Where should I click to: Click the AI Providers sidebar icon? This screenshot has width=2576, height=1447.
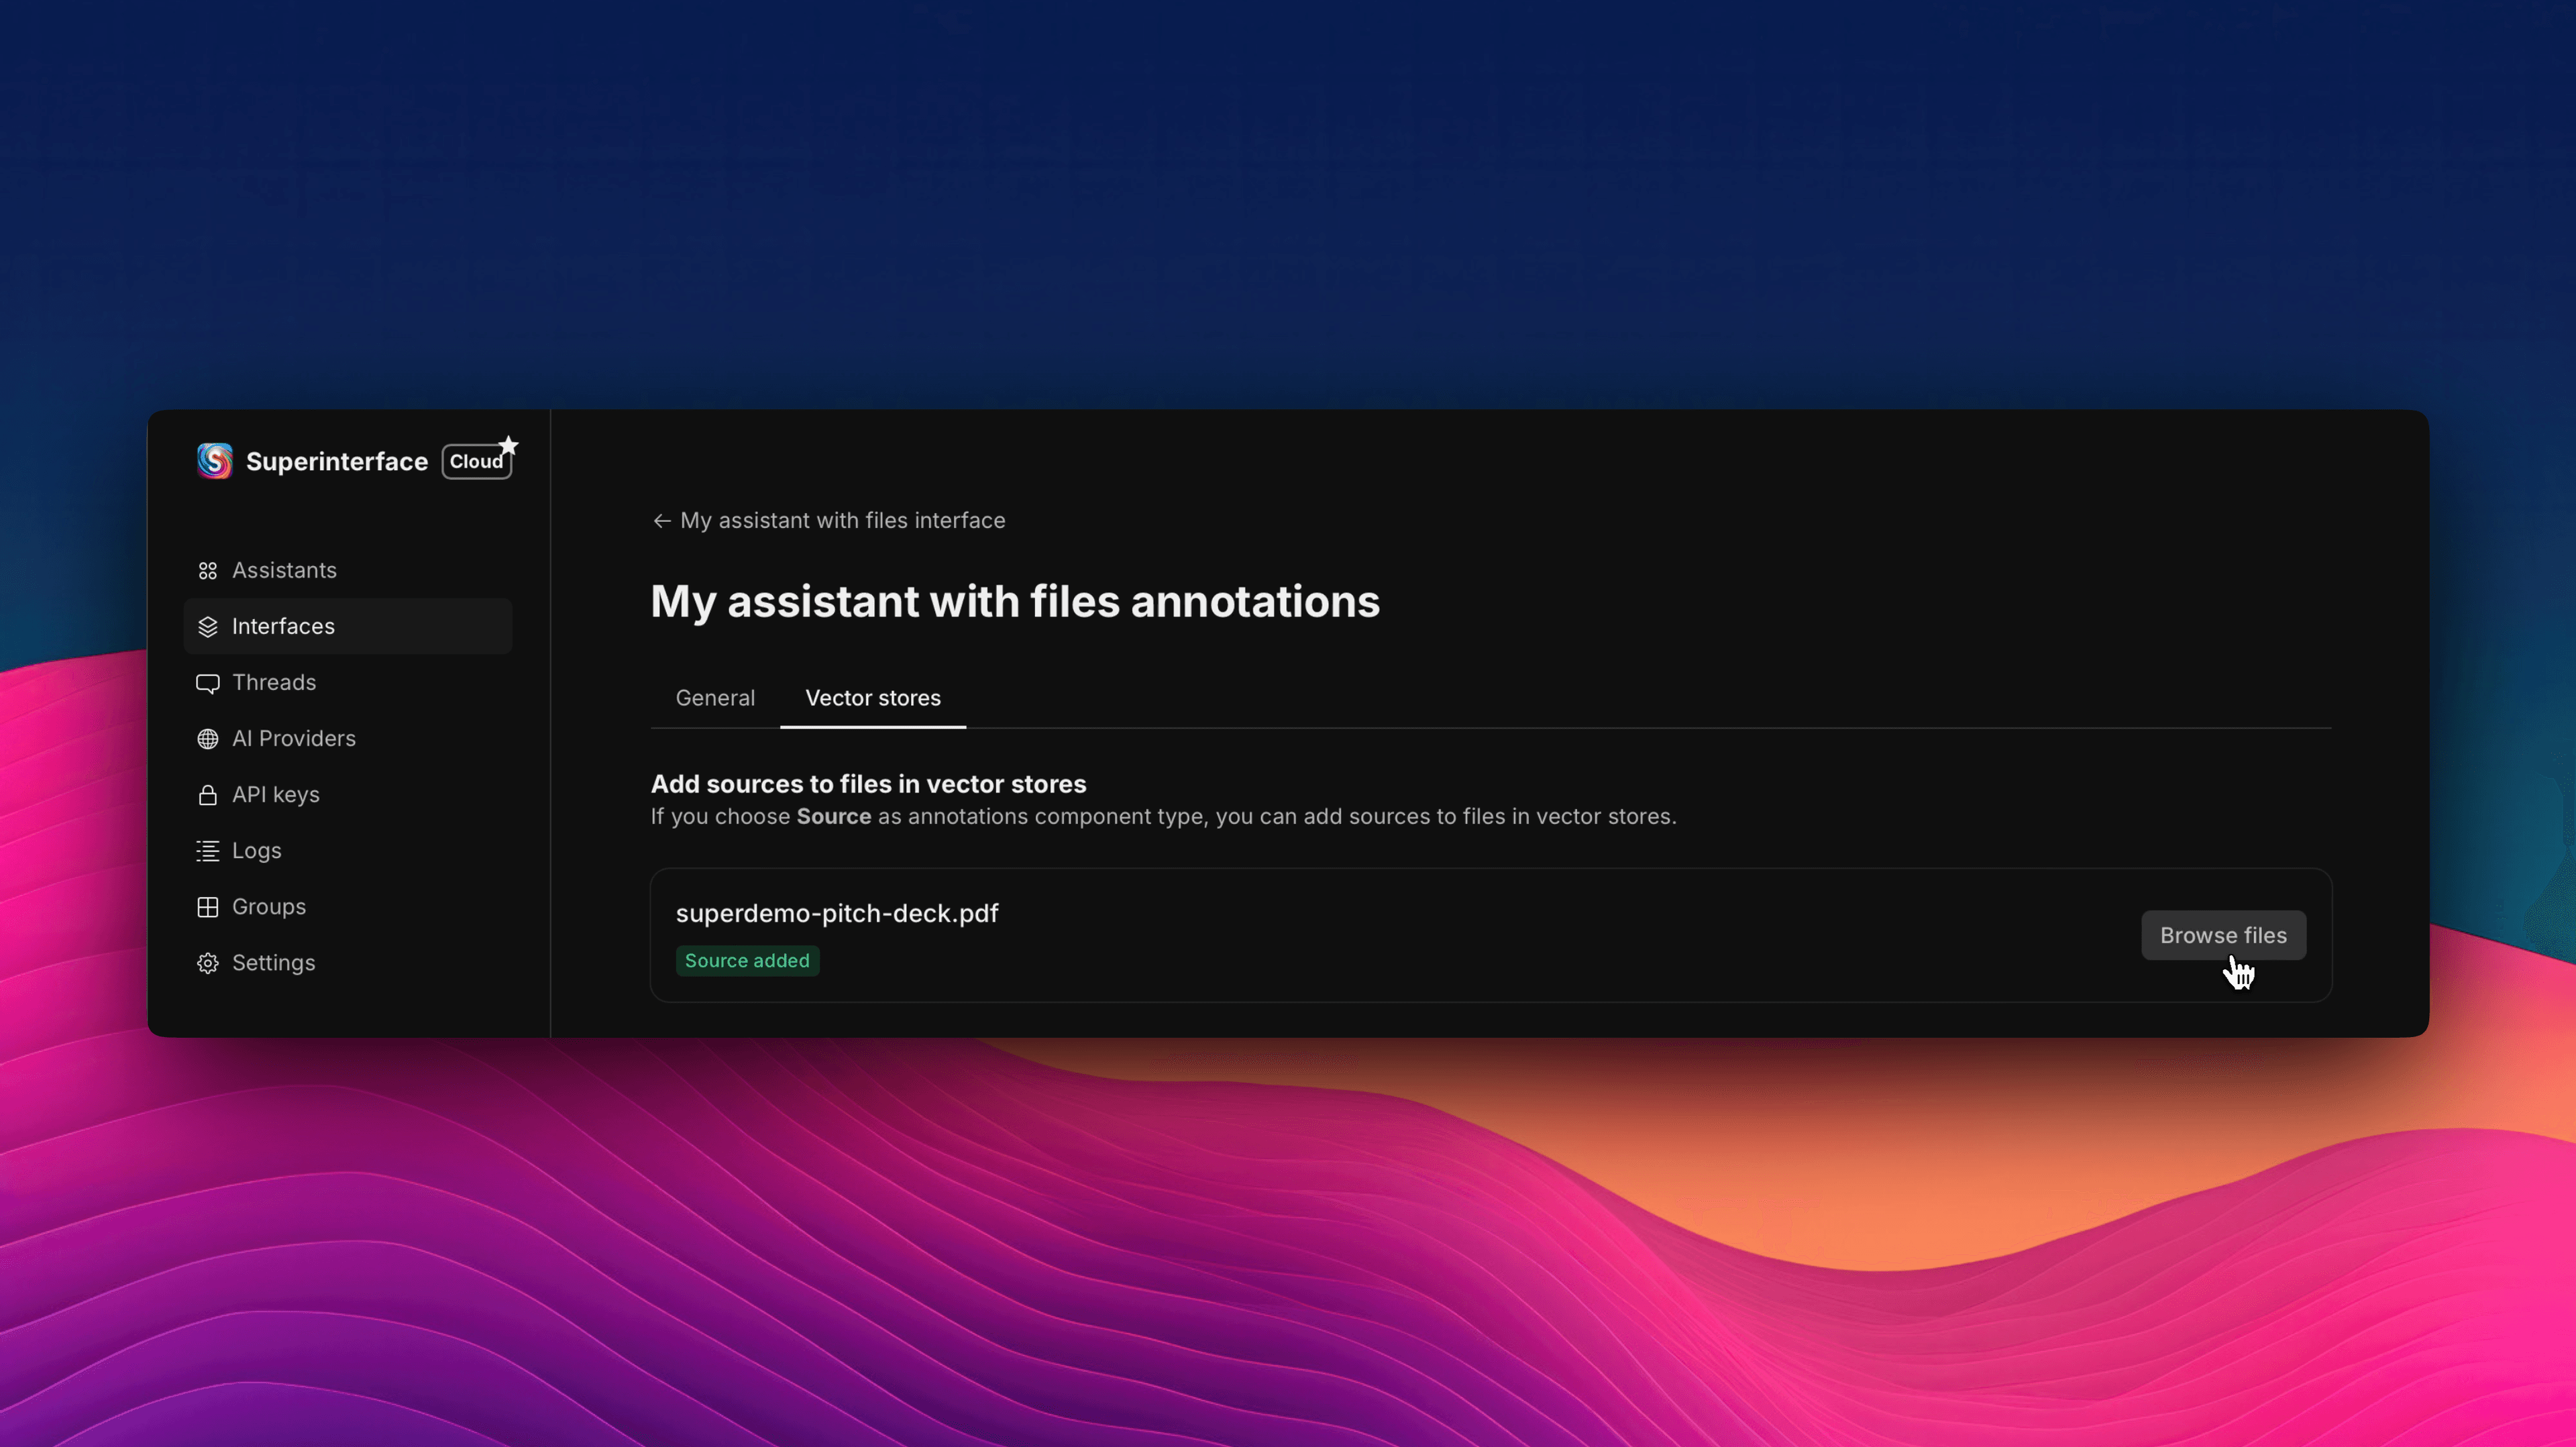tap(207, 739)
